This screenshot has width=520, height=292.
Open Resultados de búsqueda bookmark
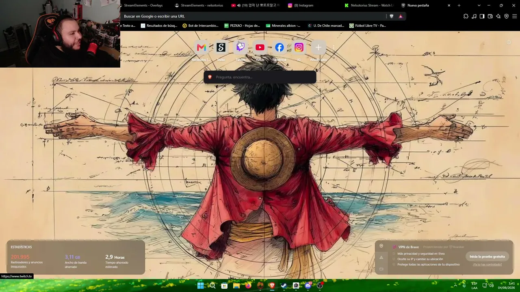[159, 26]
